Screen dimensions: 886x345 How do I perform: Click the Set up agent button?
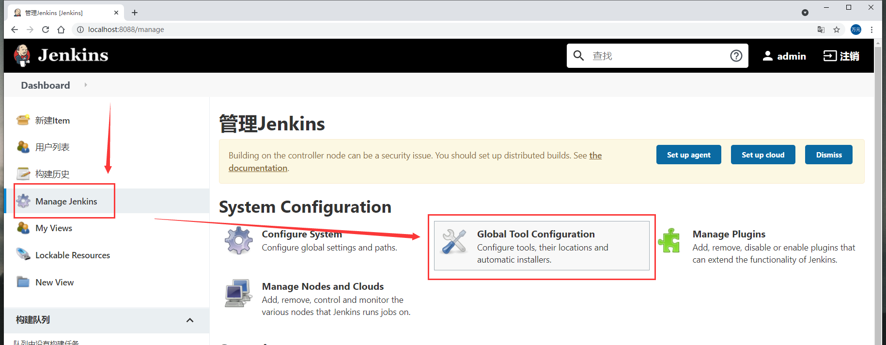pyautogui.click(x=688, y=155)
